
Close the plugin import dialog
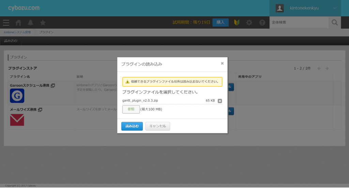pyautogui.click(x=222, y=63)
